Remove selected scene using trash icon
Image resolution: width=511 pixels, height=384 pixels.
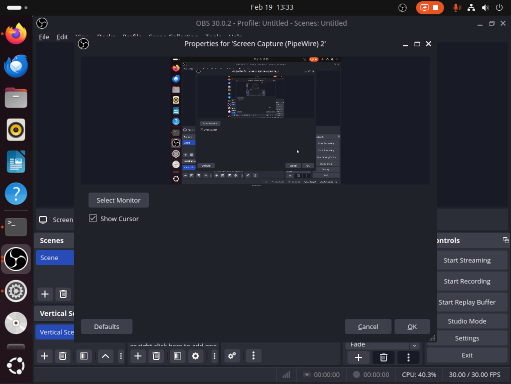click(63, 294)
